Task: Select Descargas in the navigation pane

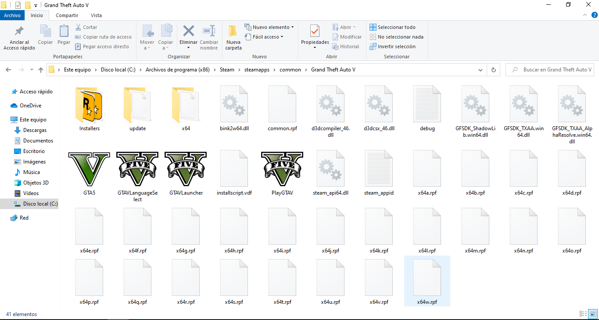Action: [35, 130]
